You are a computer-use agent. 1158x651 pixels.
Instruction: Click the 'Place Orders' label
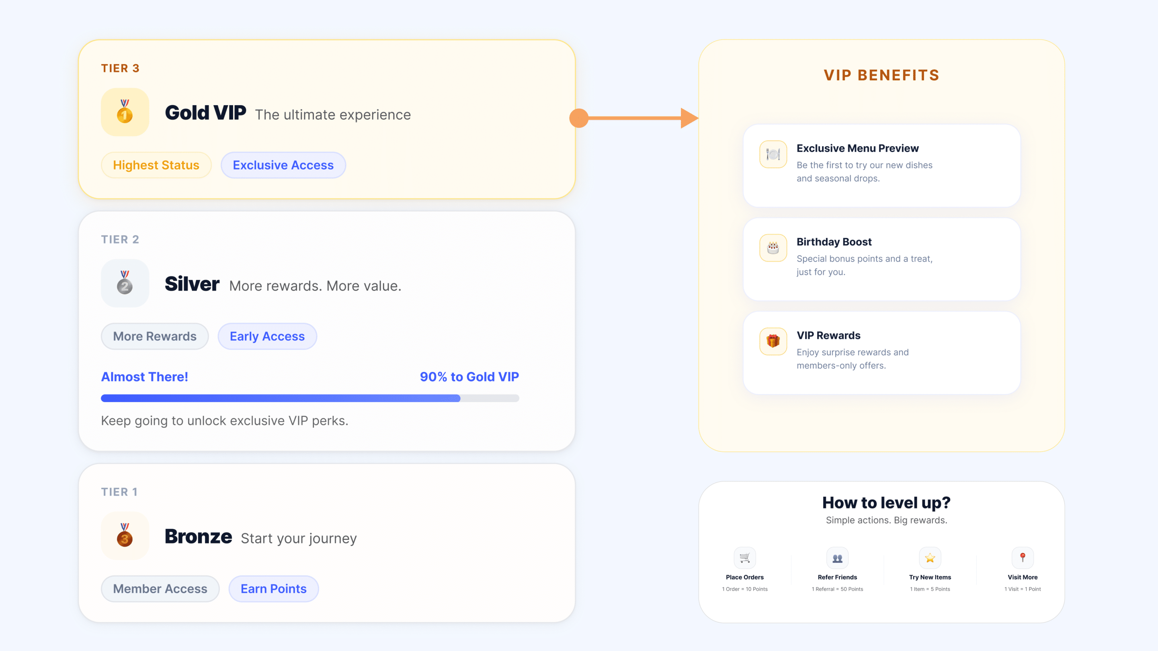pos(745,577)
